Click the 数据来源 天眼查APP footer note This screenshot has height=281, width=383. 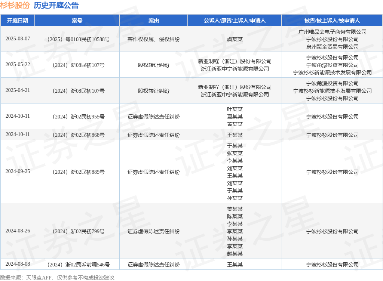tap(57, 278)
